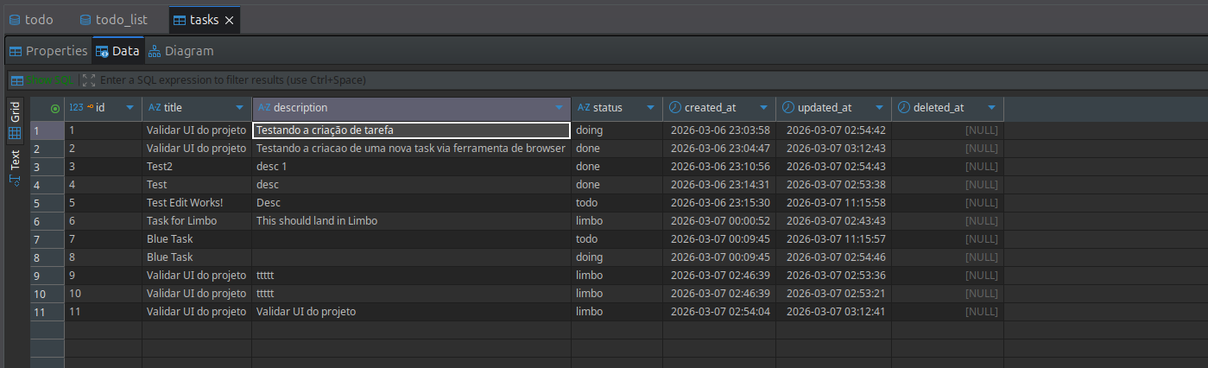Switch to the todo_list tab
This screenshot has width=1208, height=368.
112,20
